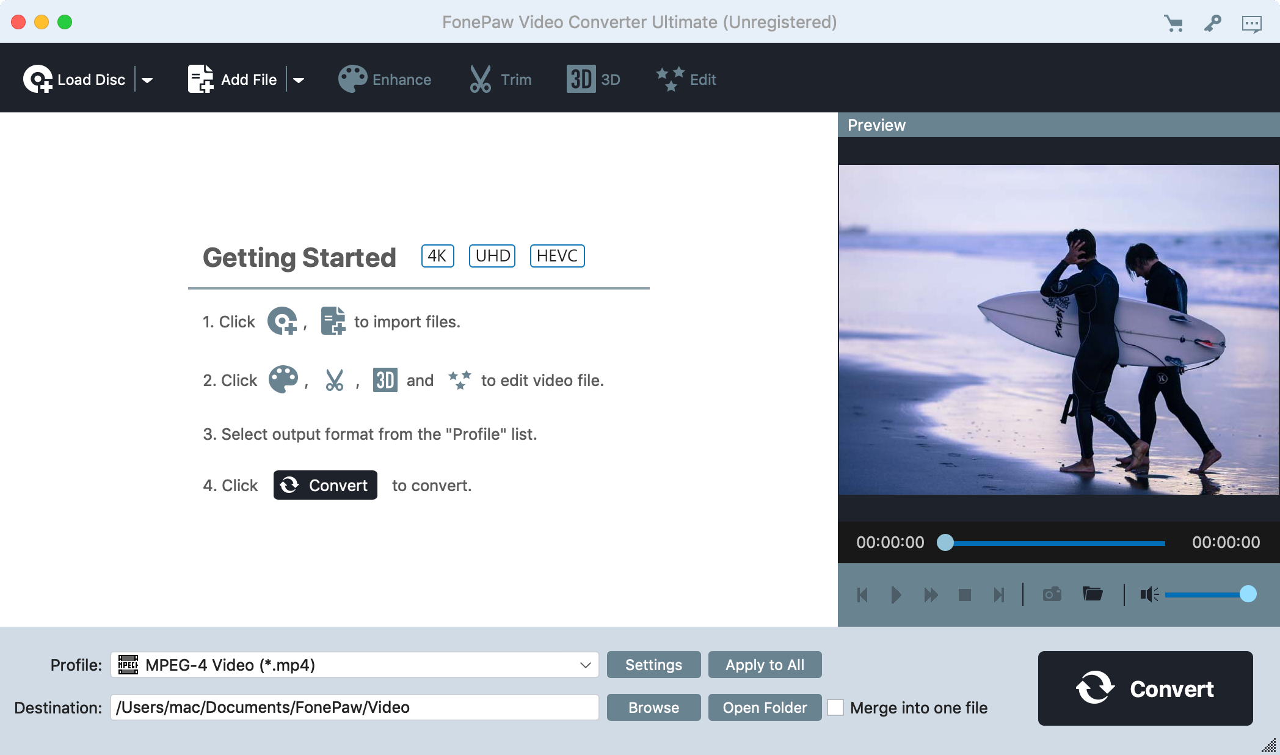The width and height of the screenshot is (1280, 755).
Task: Select the Enhance tool in the toolbar
Action: 385,79
